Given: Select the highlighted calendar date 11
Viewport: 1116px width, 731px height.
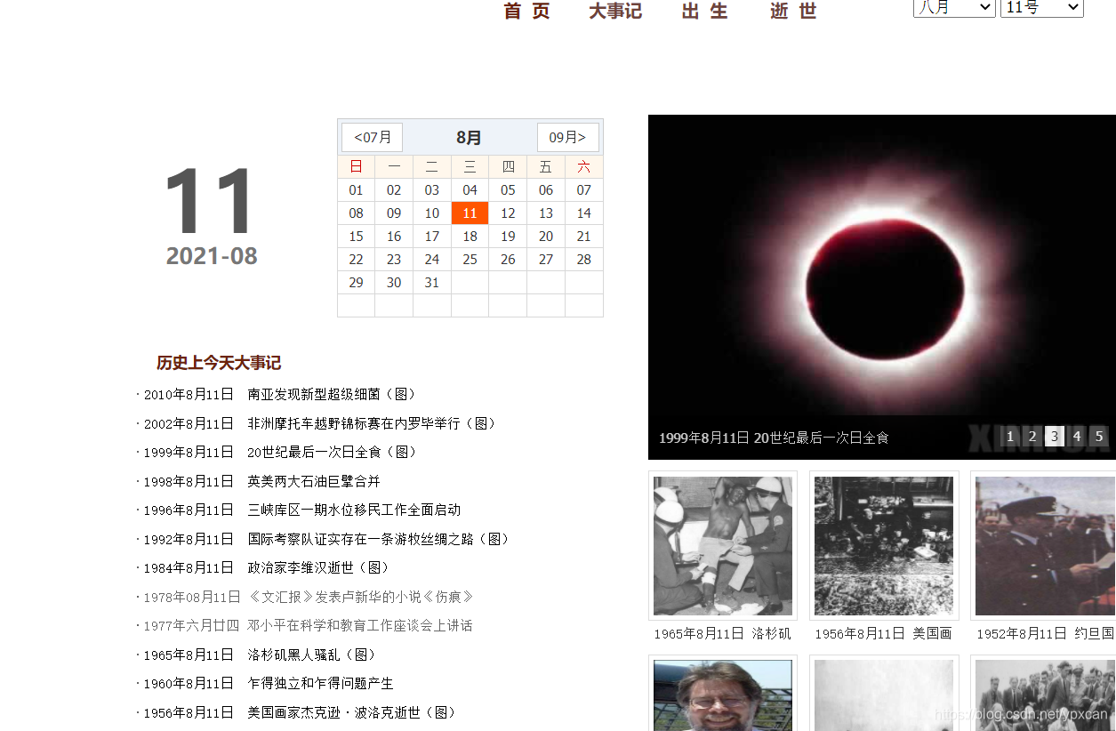Looking at the screenshot, I should (x=470, y=213).
